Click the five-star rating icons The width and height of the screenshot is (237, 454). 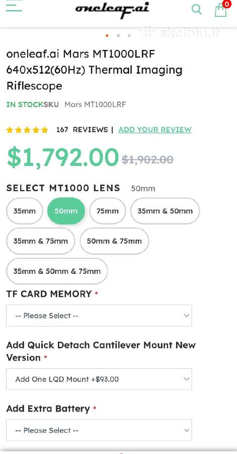click(x=27, y=130)
